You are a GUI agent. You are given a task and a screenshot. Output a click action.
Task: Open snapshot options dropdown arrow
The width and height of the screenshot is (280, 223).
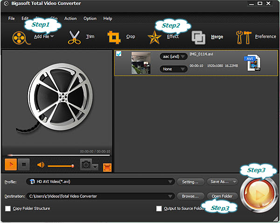point(95,167)
